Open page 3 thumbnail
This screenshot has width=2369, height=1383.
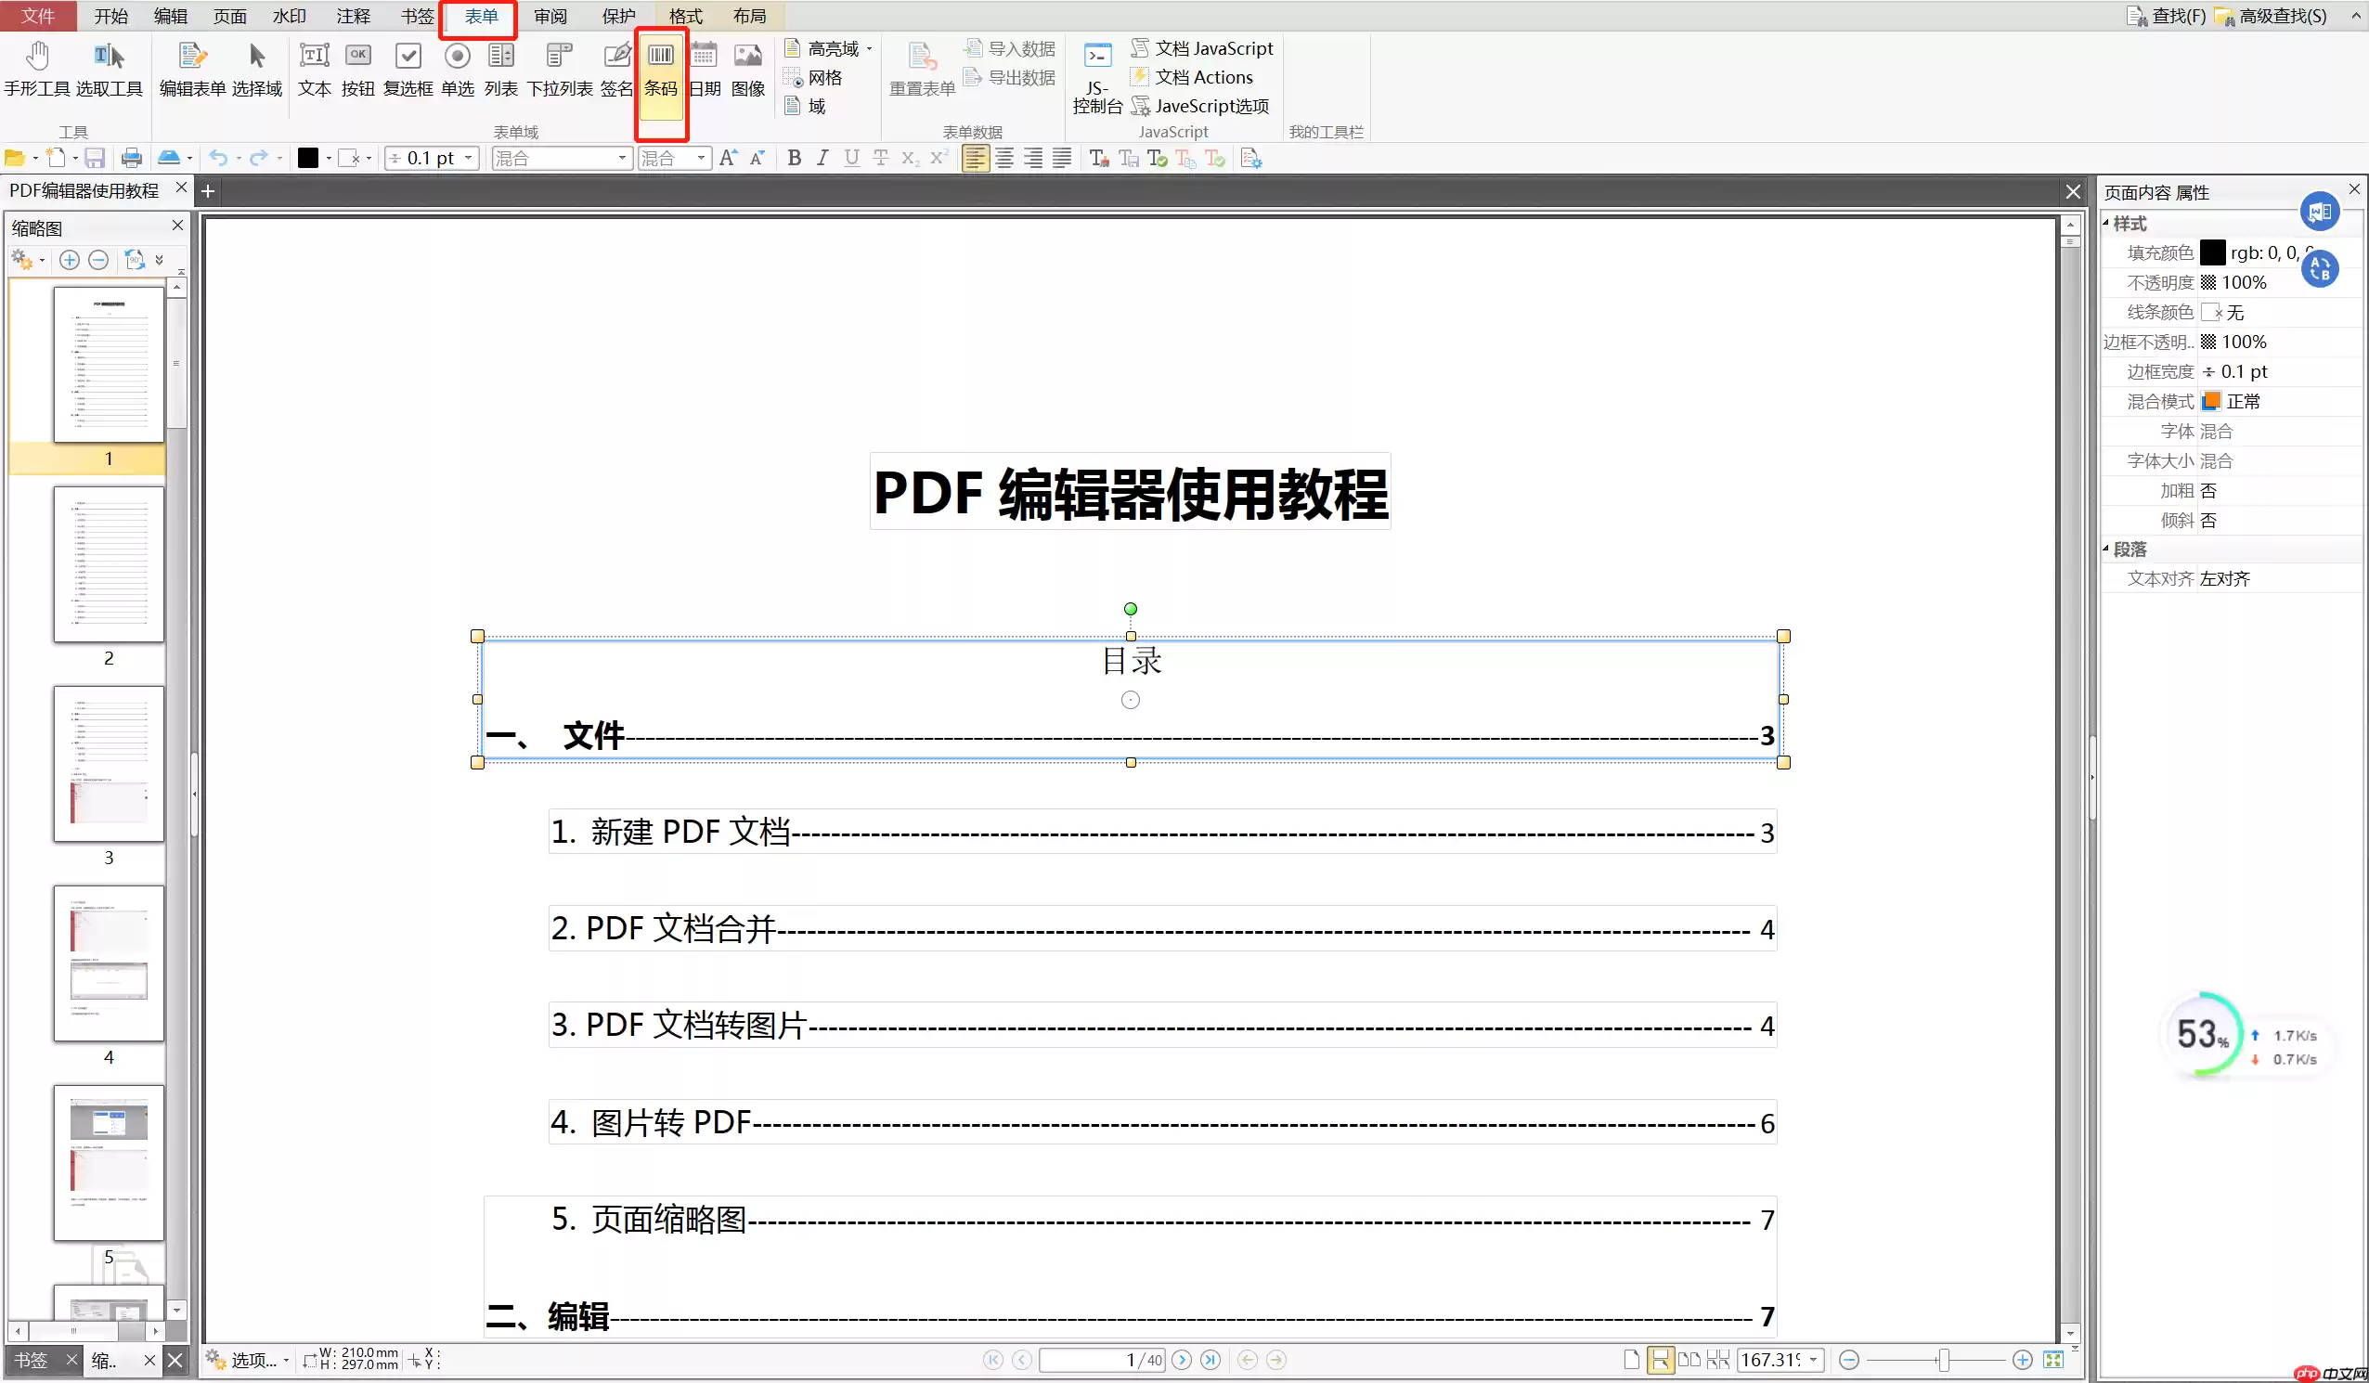pyautogui.click(x=109, y=763)
